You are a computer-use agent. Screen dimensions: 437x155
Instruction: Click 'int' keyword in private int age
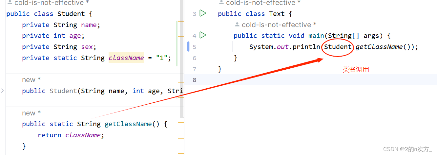(59, 36)
